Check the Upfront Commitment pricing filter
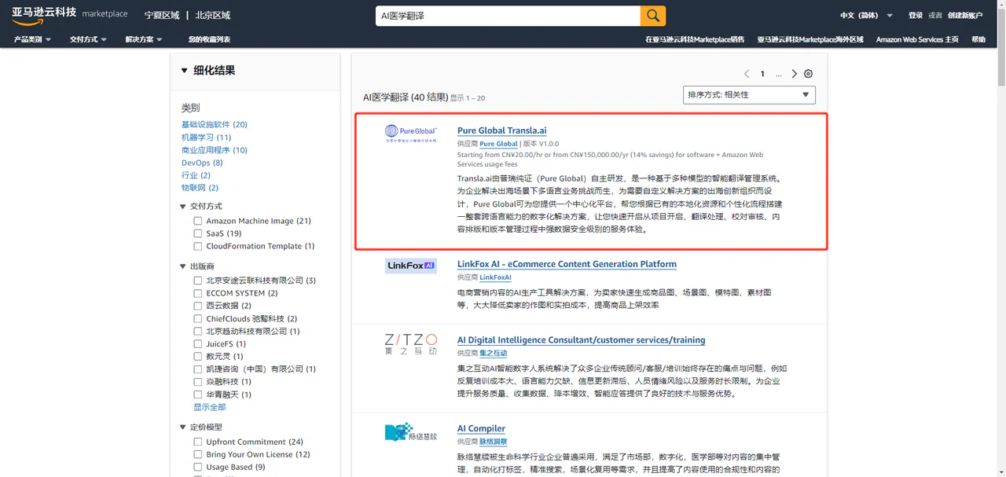The height and width of the screenshot is (477, 1006). (x=198, y=442)
